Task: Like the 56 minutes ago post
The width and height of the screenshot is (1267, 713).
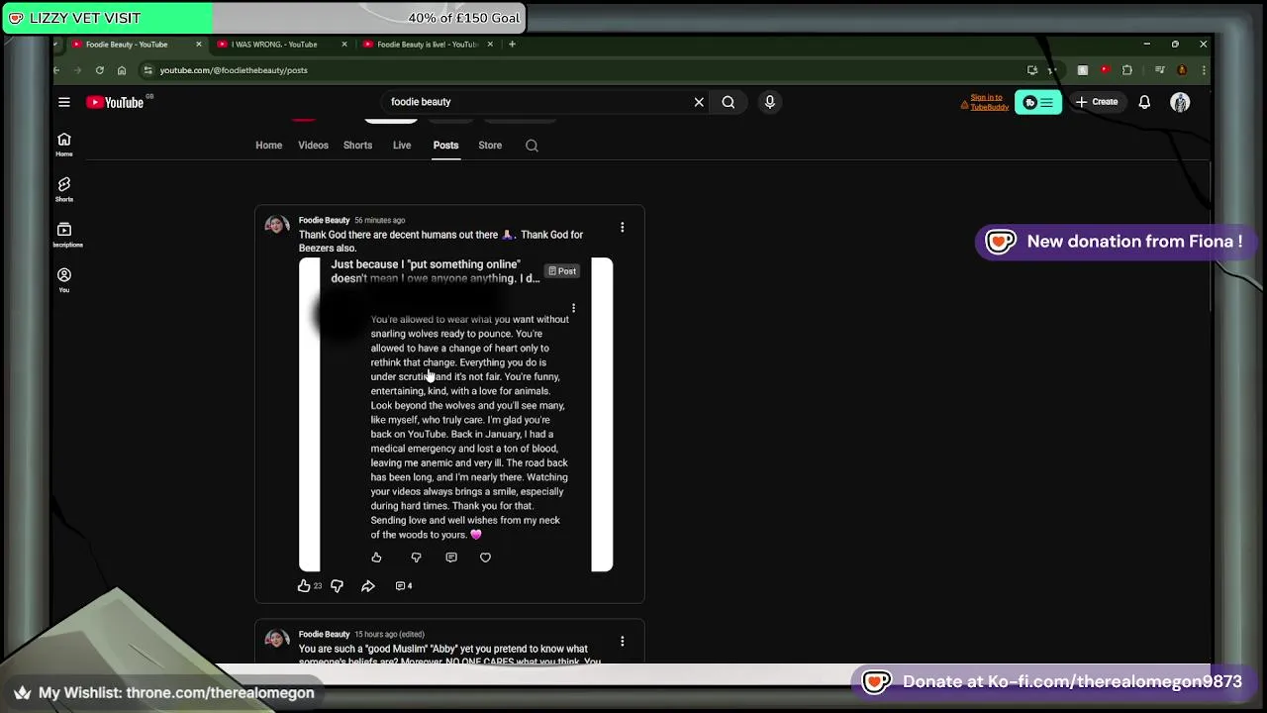Action: click(x=304, y=586)
